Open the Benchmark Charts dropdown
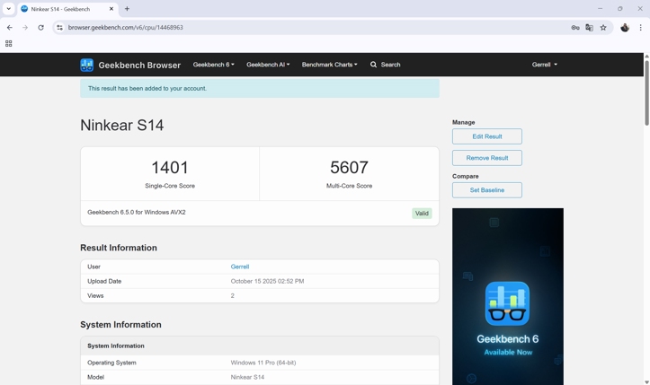This screenshot has height=385, width=650. tap(329, 65)
